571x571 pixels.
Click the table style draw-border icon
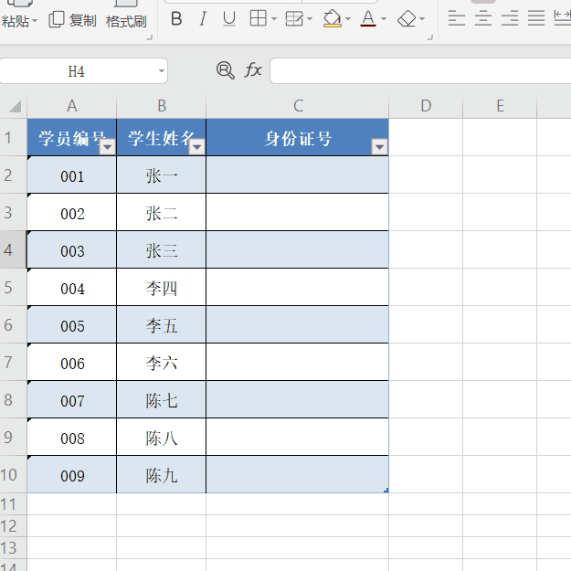[294, 18]
